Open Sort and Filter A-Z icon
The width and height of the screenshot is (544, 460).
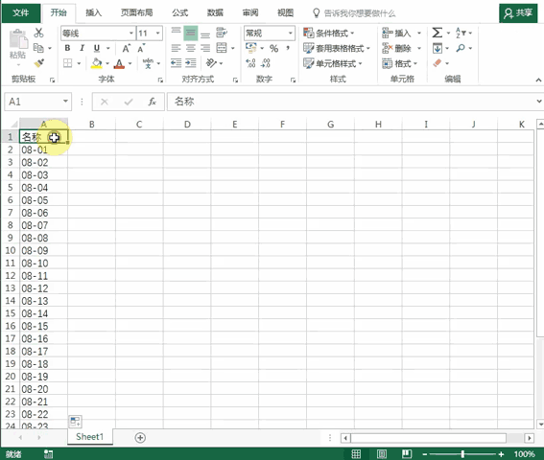pos(461,33)
